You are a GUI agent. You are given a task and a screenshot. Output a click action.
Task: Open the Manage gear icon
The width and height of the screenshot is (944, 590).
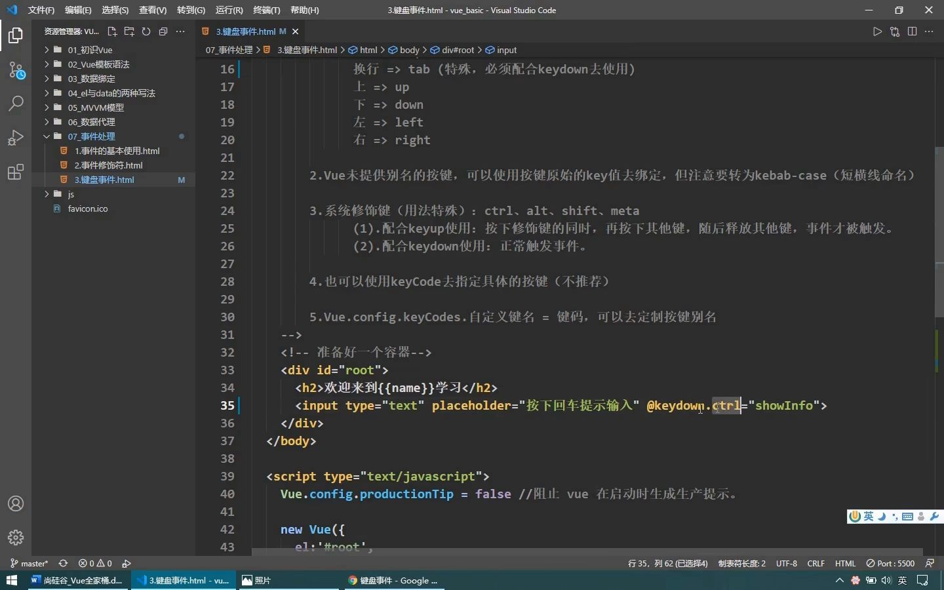(16, 538)
